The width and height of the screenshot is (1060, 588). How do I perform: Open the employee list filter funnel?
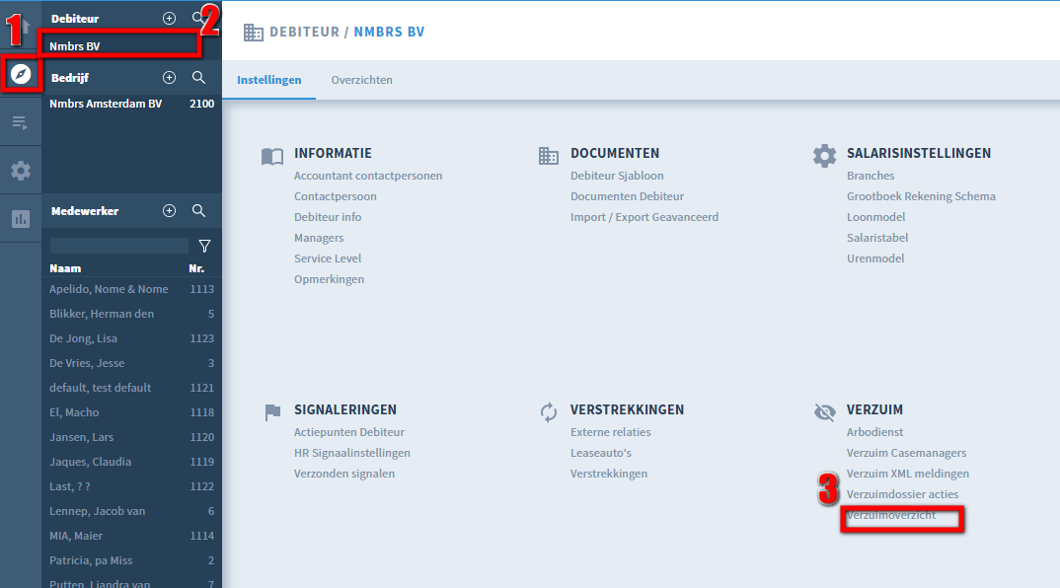tap(204, 246)
